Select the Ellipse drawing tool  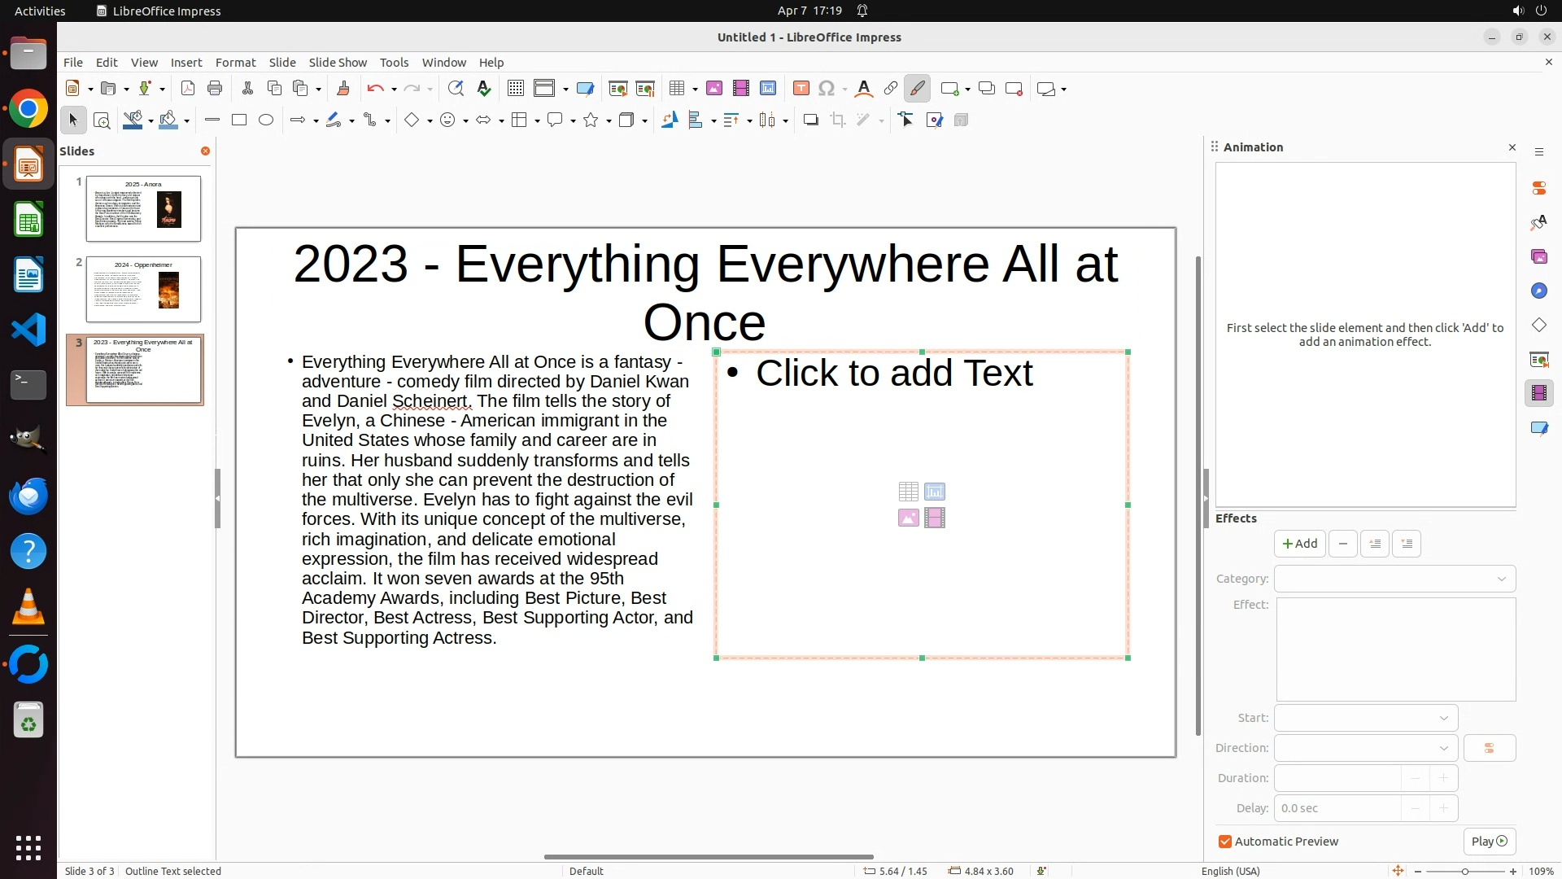tap(266, 120)
